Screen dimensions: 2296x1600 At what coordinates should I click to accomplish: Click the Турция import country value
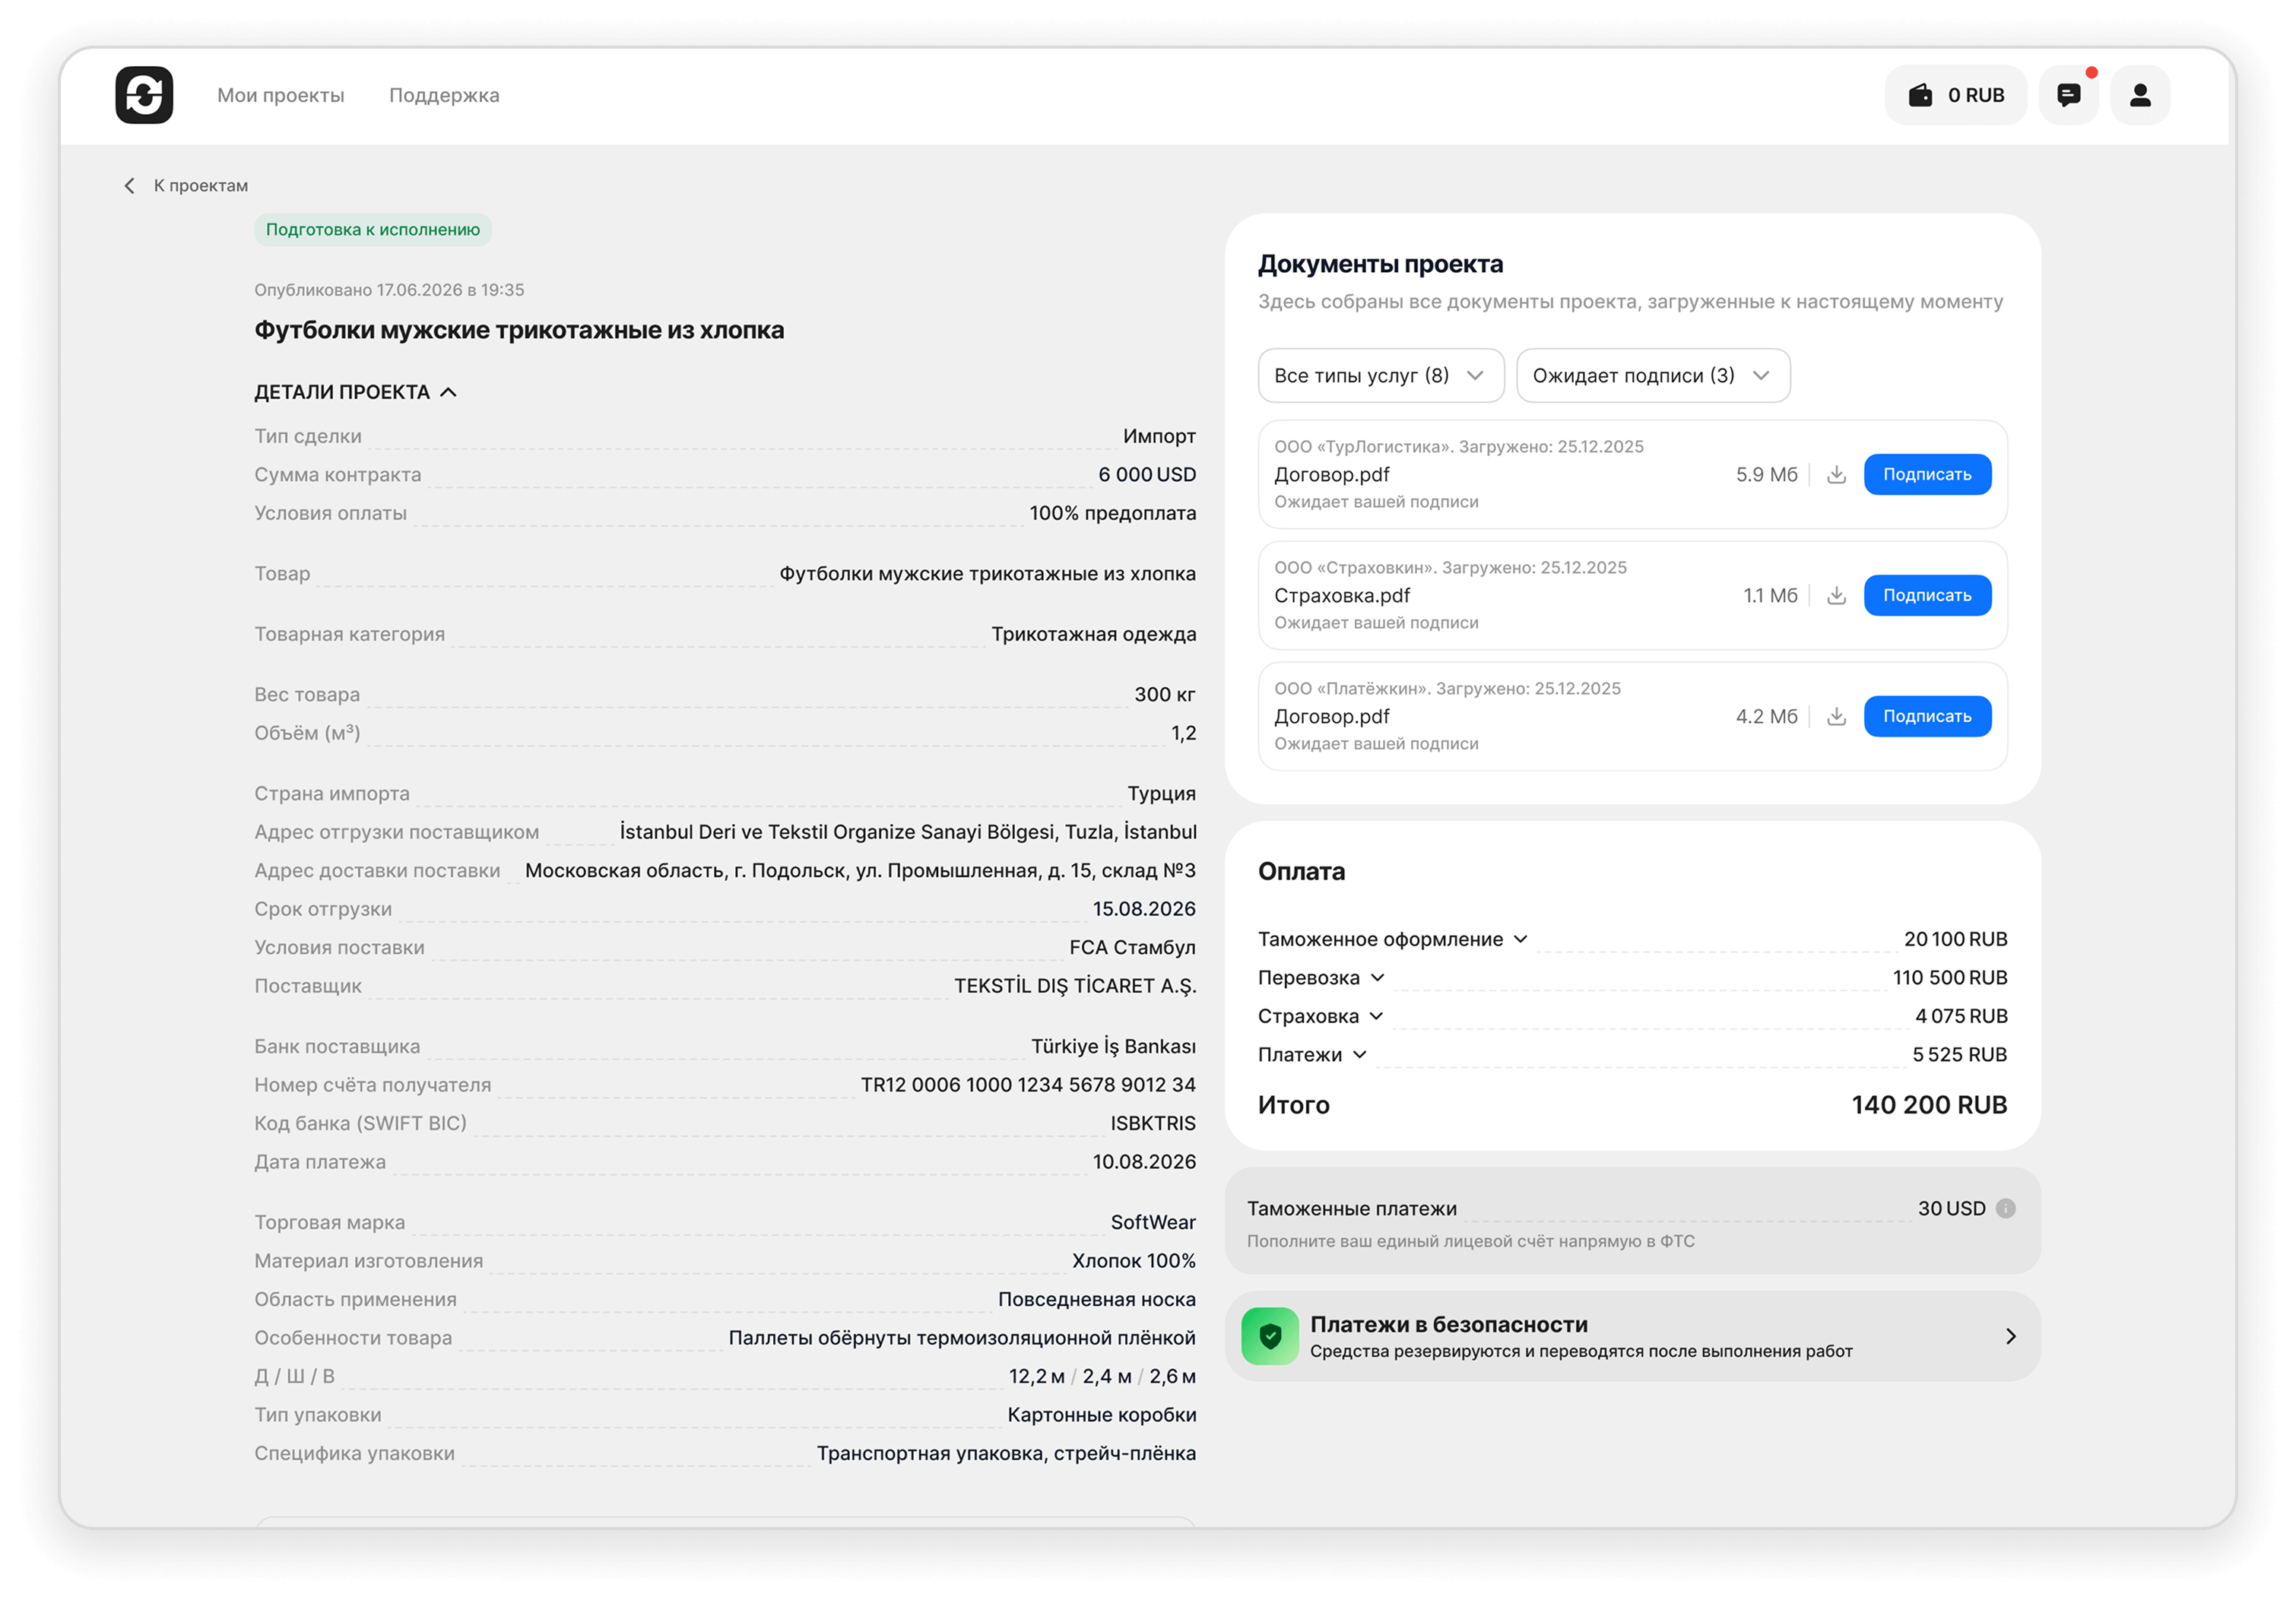(x=1161, y=793)
